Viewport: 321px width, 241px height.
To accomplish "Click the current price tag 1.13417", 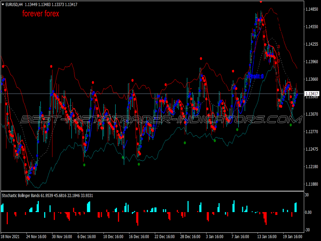I will 312,94.
